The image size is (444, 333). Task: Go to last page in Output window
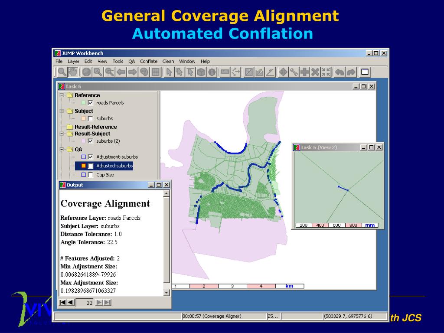(108, 302)
